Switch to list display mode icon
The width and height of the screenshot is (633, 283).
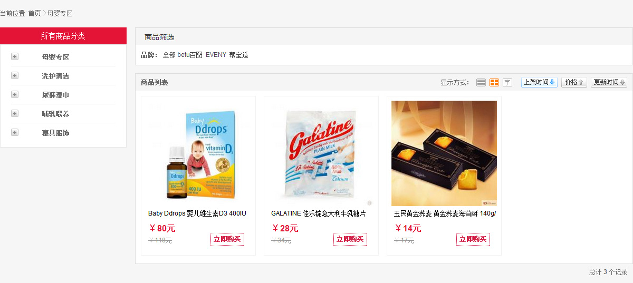click(481, 82)
